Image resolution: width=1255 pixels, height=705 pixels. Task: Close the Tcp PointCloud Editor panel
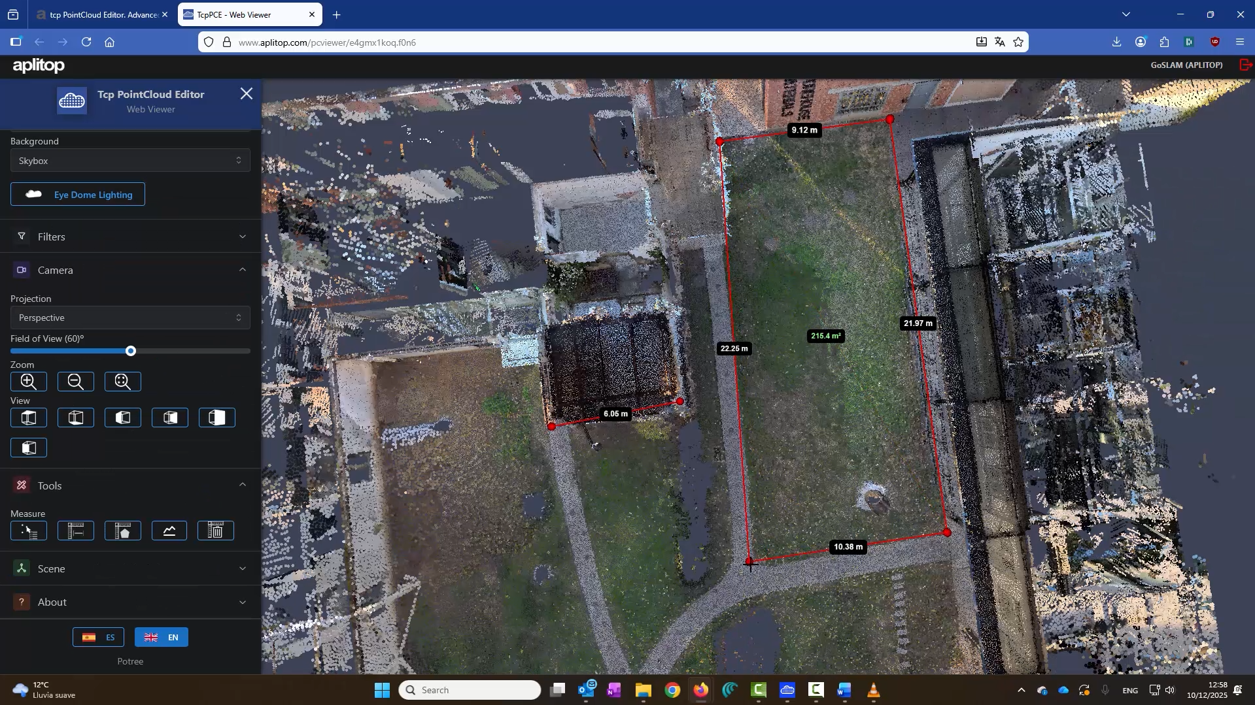click(247, 93)
